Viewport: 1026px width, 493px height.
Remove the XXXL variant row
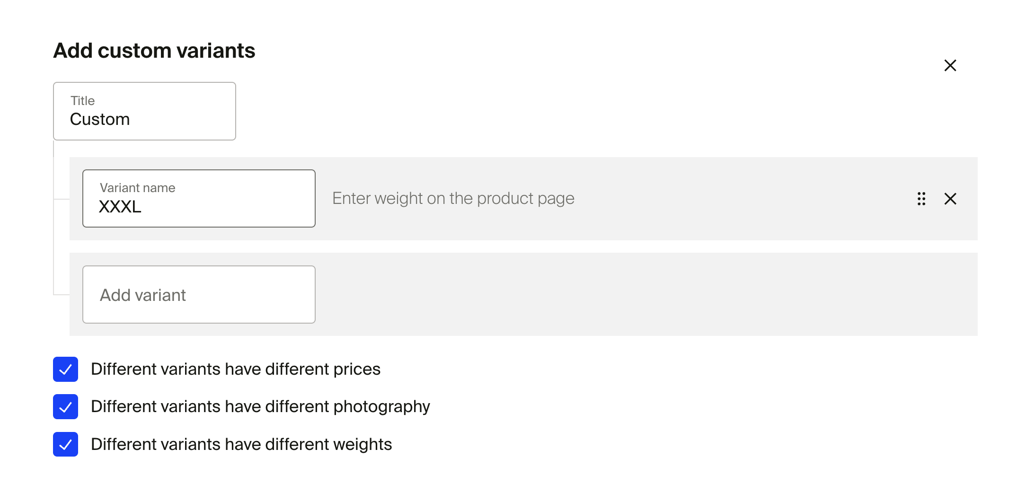click(950, 199)
